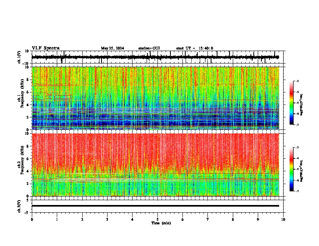Click inside the ch.2 spectrogram plot
This screenshot has height=246, width=319.
click(x=155, y=165)
